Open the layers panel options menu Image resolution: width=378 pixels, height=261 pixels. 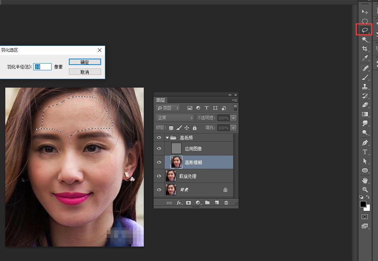coord(235,100)
